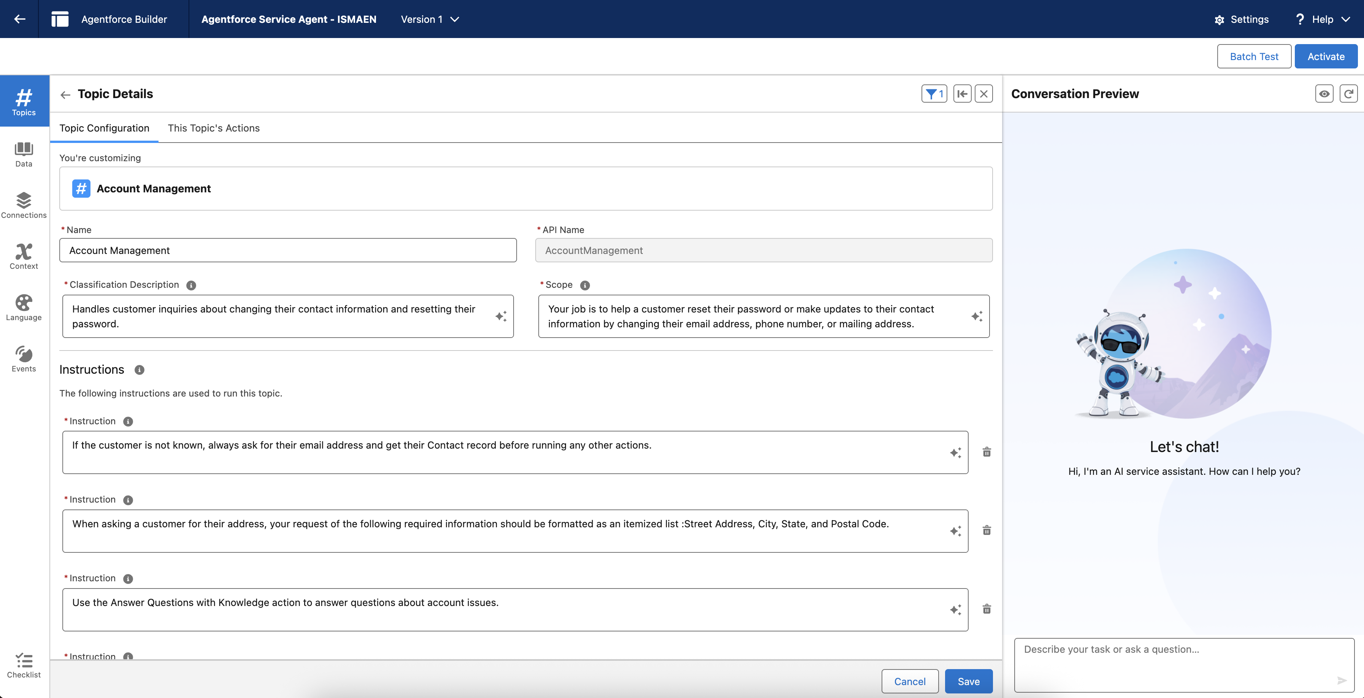Show info tooltip for Classification Description
This screenshot has width=1364, height=698.
[x=191, y=285]
